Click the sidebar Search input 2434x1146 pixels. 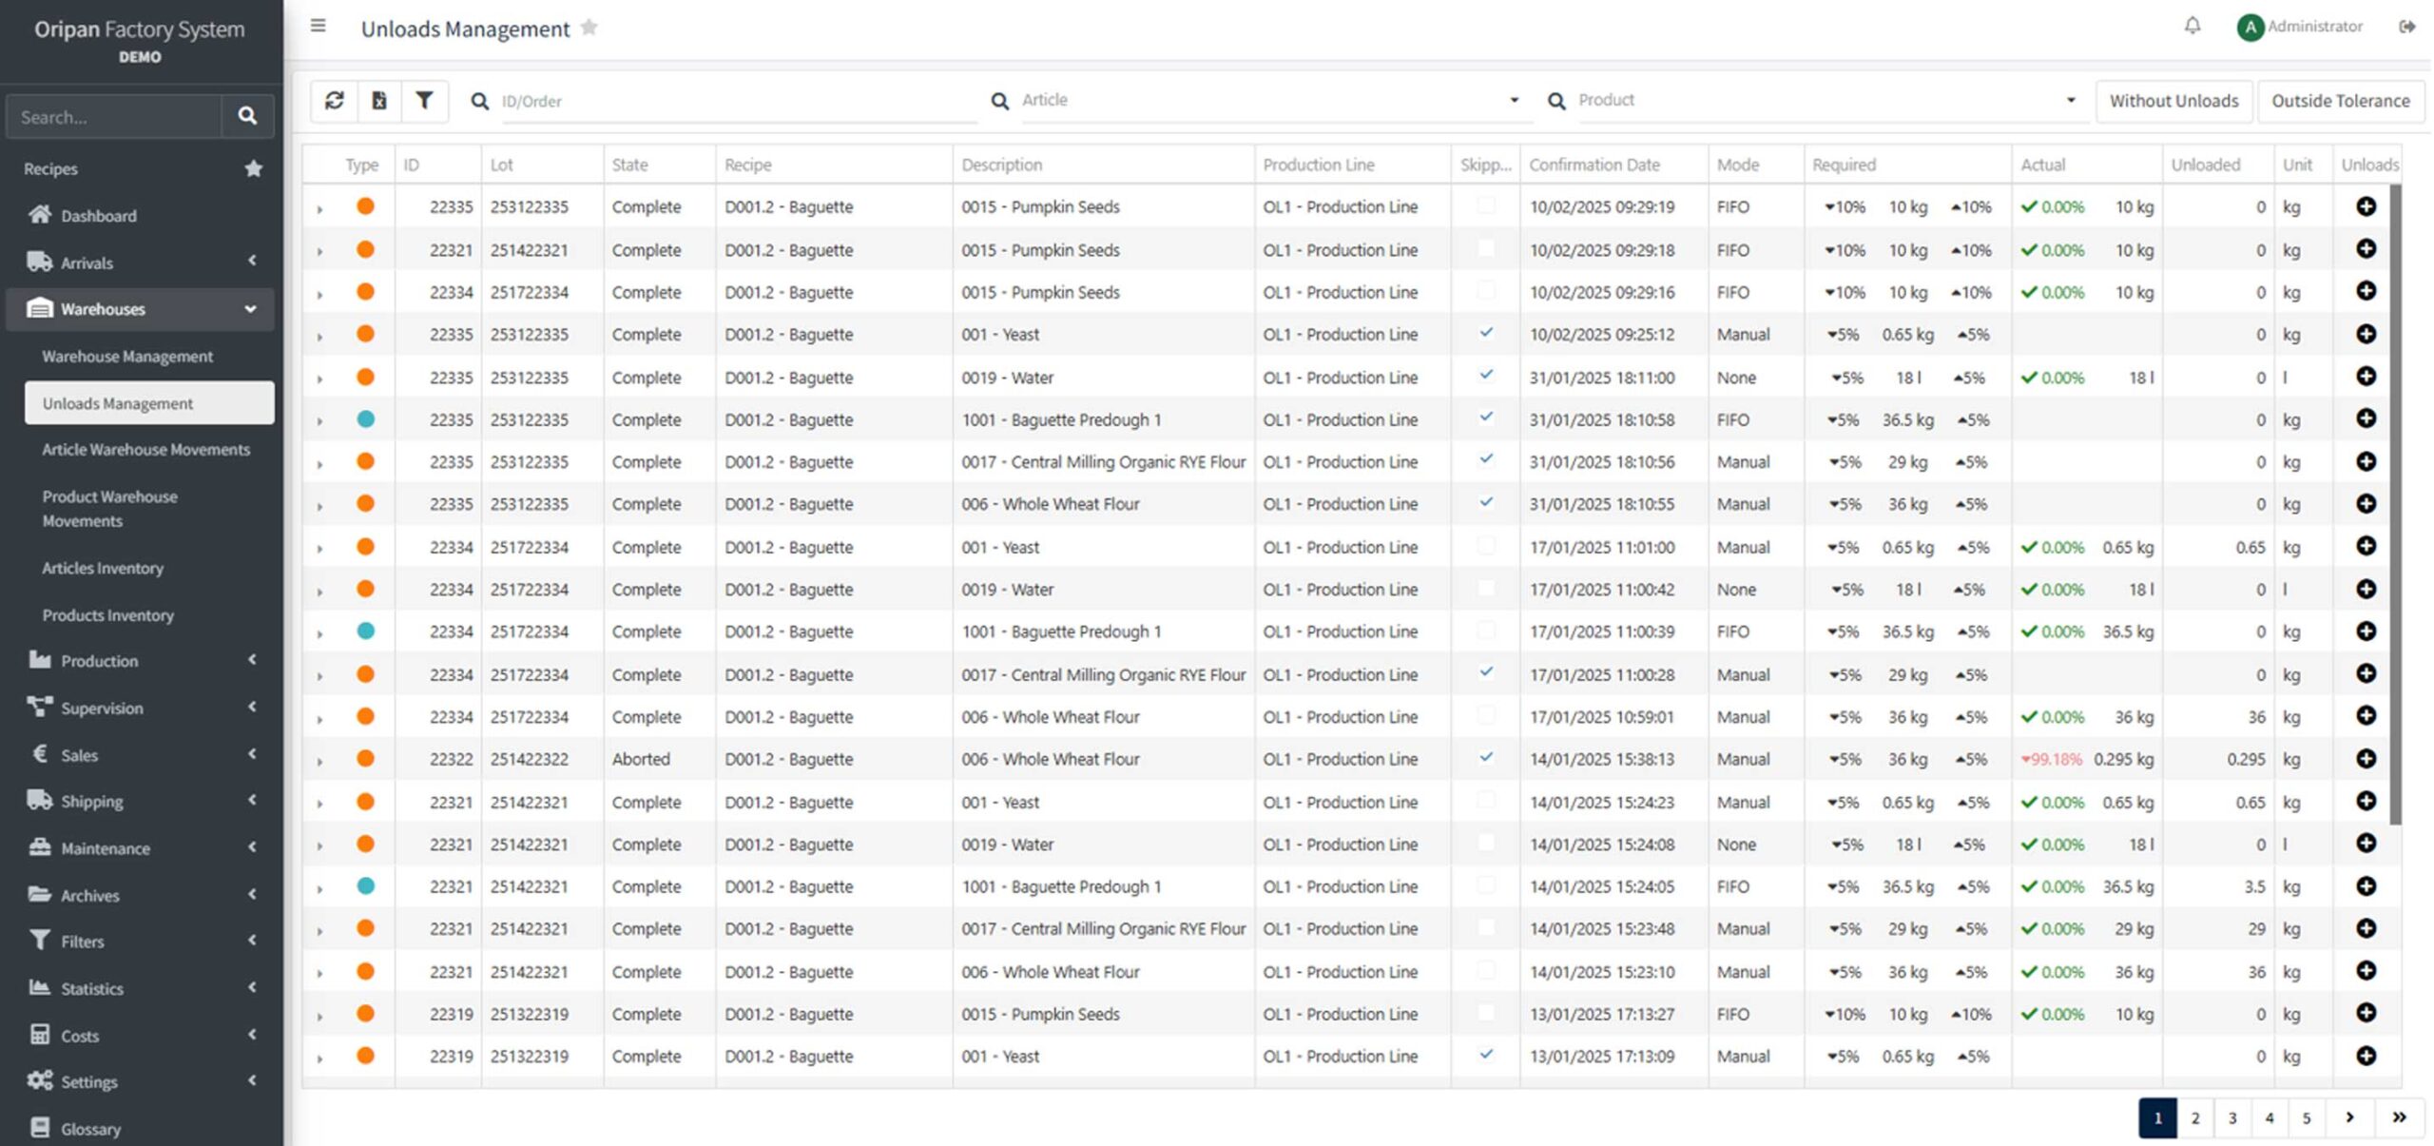[x=114, y=117]
